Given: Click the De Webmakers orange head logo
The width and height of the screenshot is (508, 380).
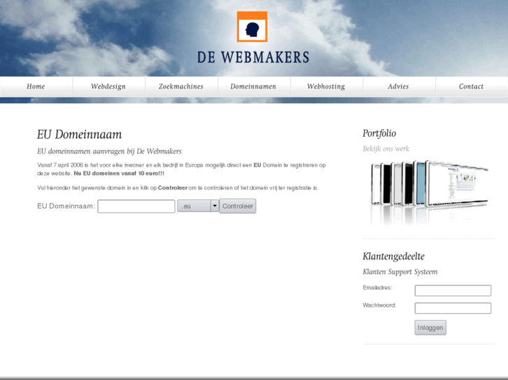Looking at the screenshot, I should tap(252, 26).
